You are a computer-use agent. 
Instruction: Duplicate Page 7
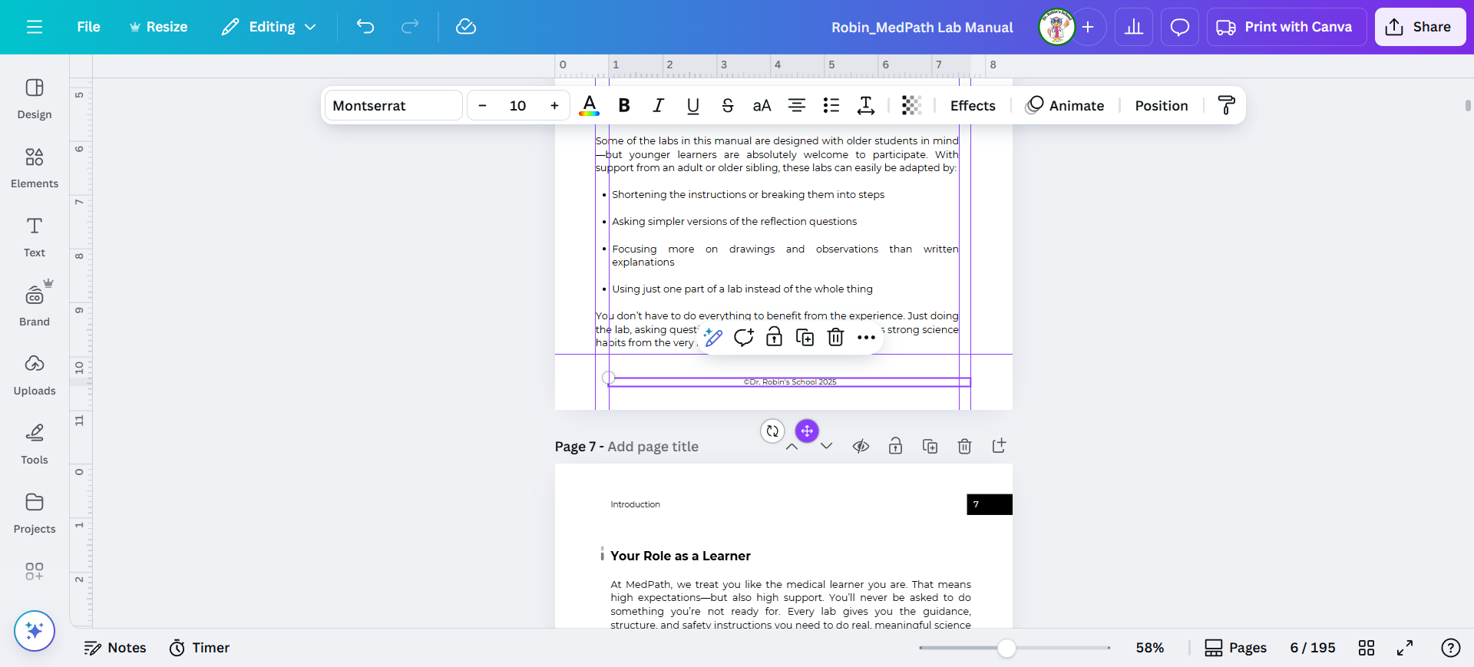tap(930, 447)
